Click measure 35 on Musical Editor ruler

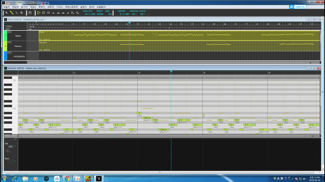(204, 73)
